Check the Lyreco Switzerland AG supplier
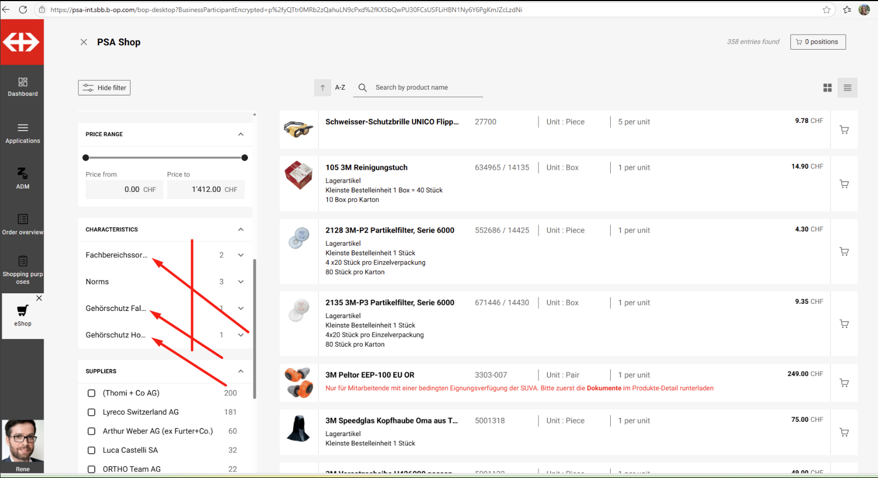The image size is (878, 478). 91,412
